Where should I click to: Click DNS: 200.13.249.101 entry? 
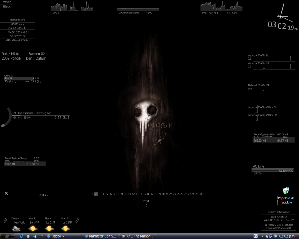pos(18,40)
